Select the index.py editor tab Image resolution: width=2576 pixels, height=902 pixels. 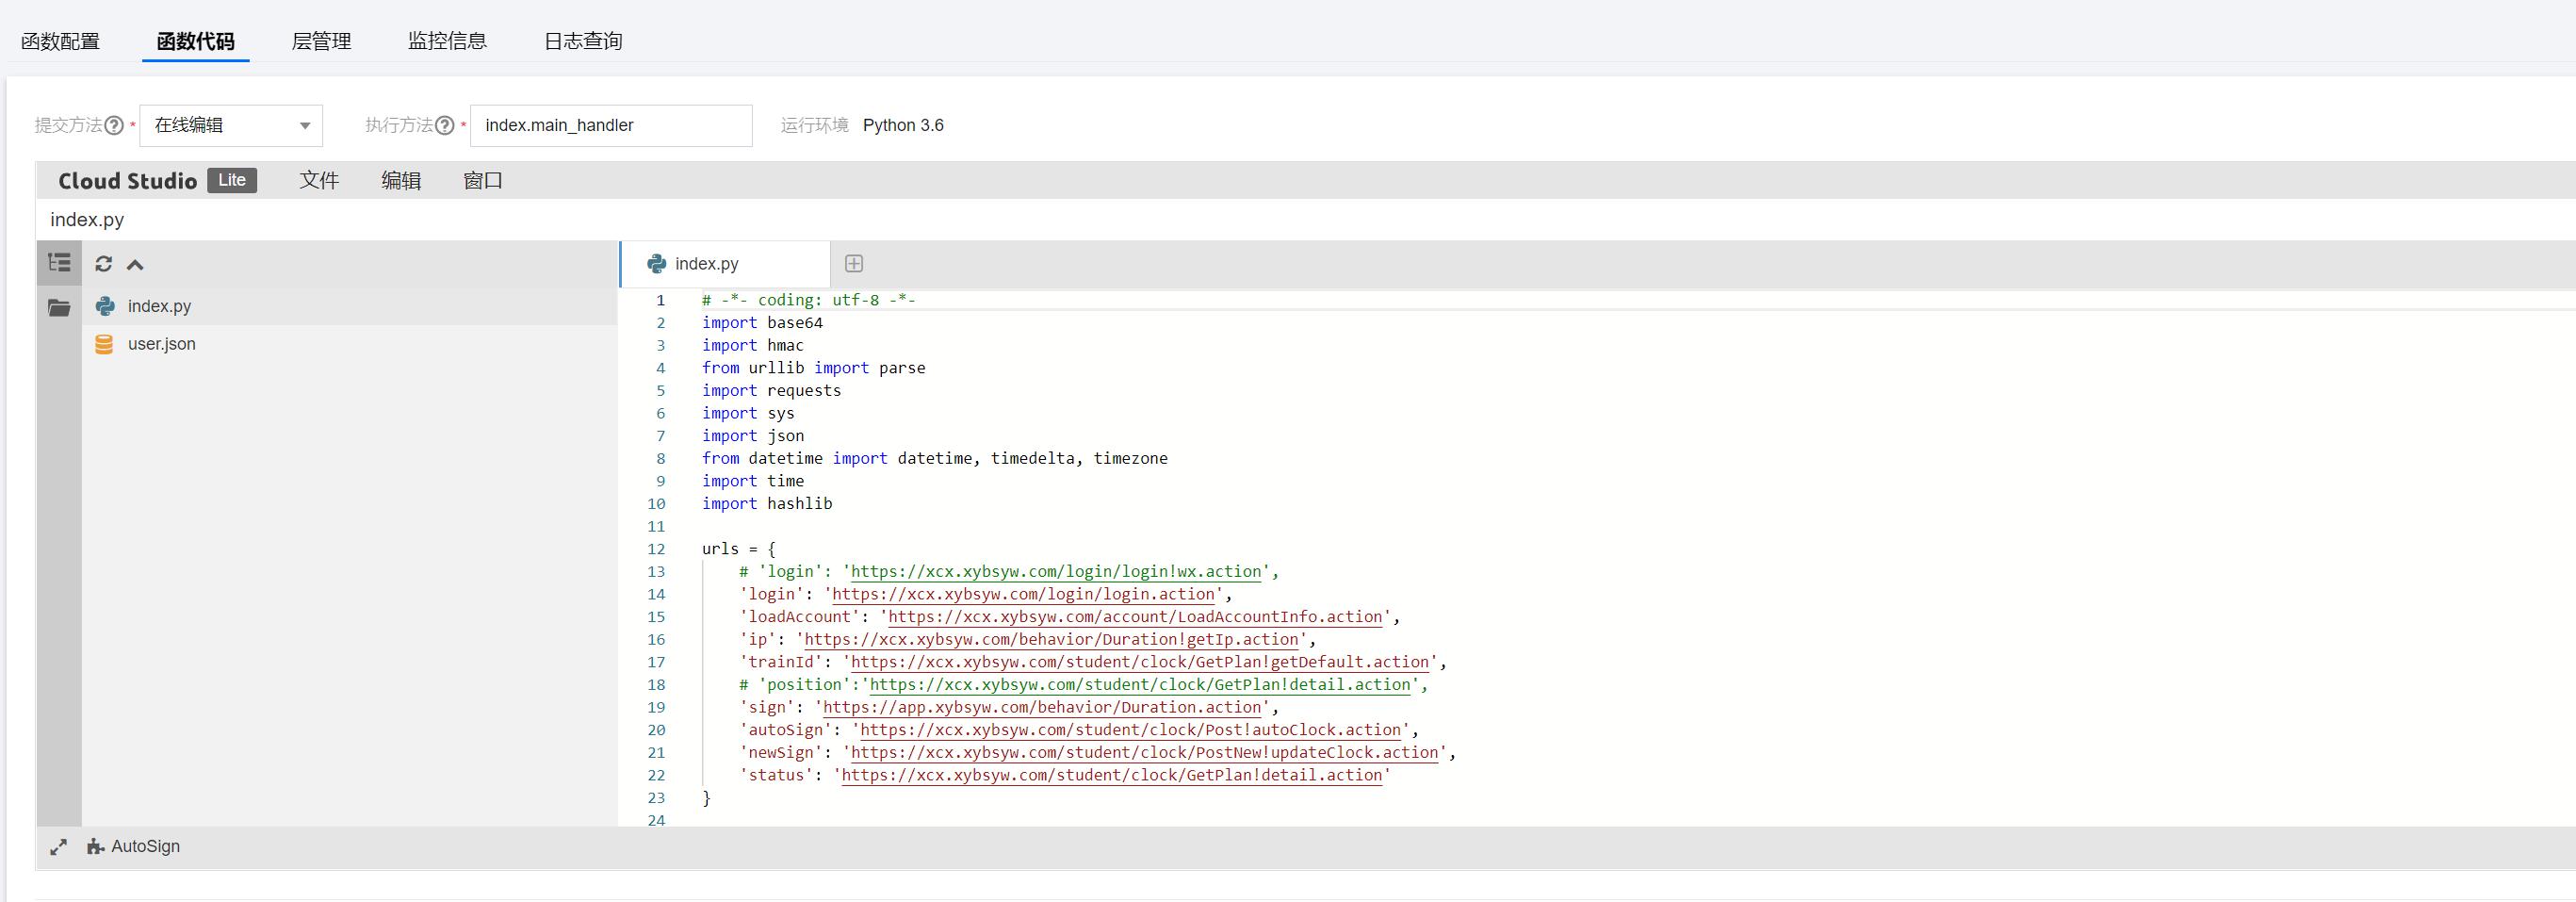point(725,264)
